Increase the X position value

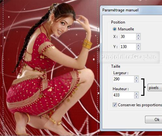(x=138, y=35)
